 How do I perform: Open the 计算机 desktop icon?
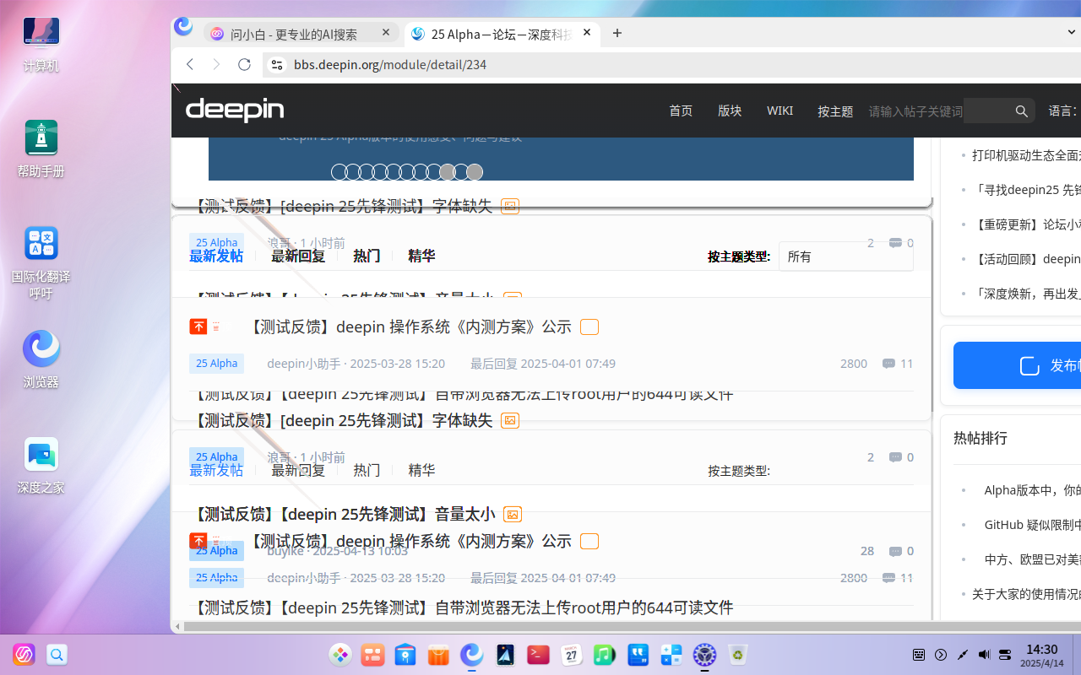point(41,44)
